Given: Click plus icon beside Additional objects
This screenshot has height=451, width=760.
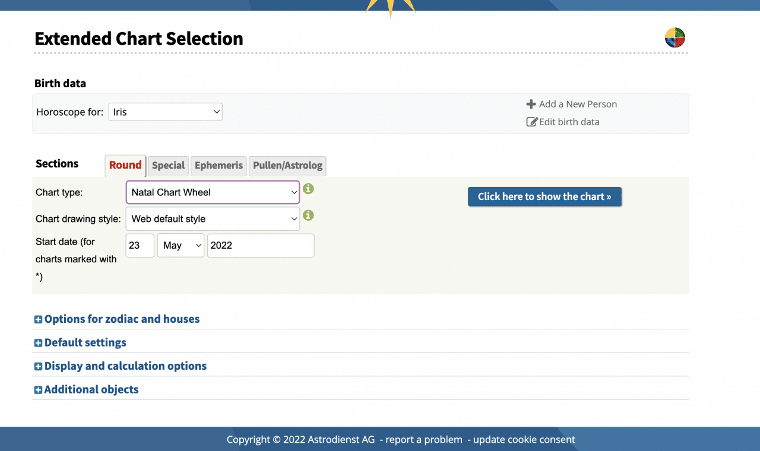Looking at the screenshot, I should (x=39, y=390).
